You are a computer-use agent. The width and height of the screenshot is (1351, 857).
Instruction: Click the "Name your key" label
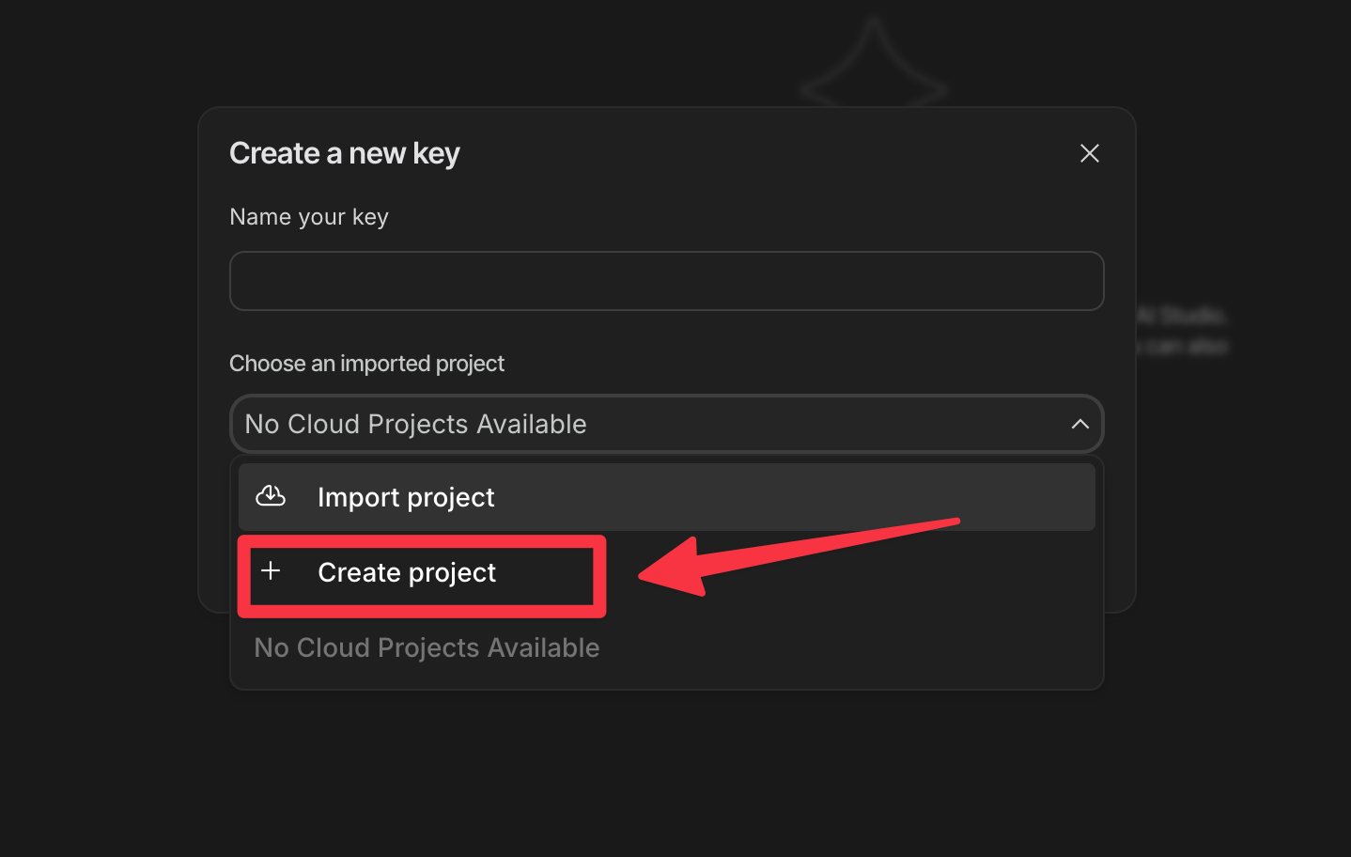(x=309, y=217)
